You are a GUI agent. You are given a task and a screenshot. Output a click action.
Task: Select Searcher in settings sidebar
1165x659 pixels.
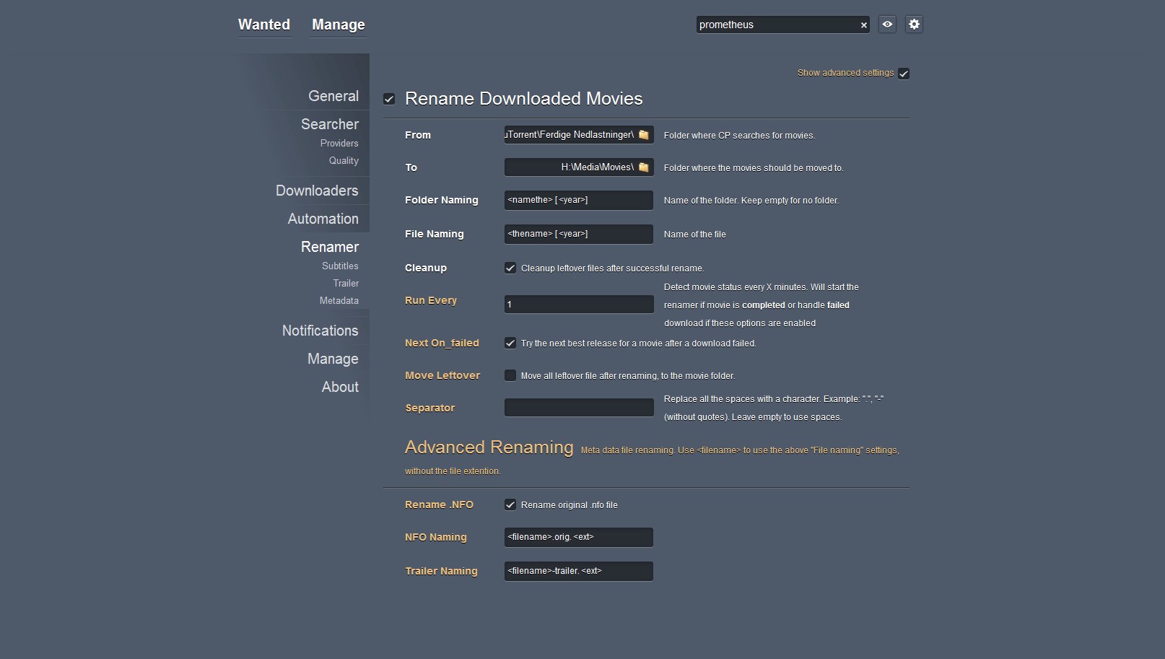pos(330,124)
